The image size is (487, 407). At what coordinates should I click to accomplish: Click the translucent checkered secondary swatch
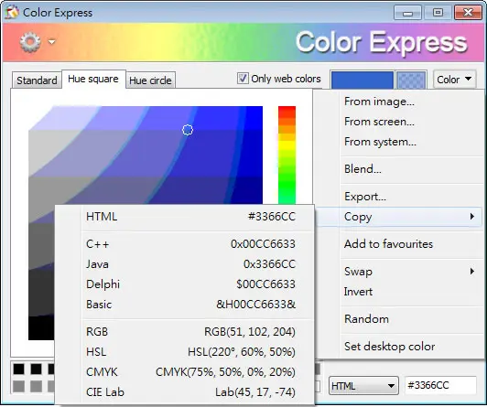411,80
